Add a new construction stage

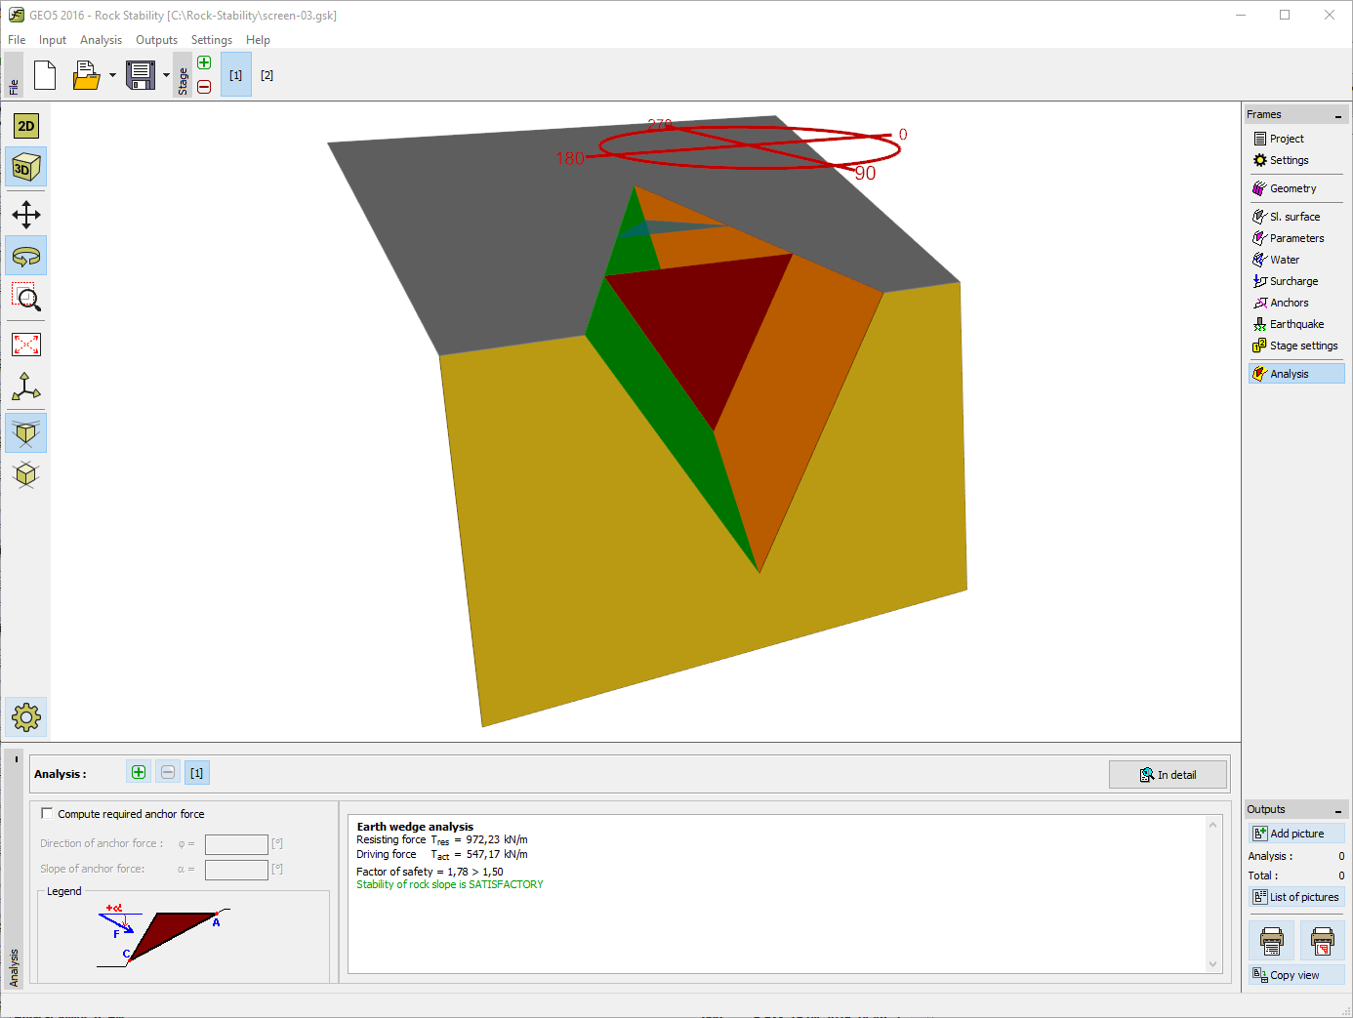(x=204, y=63)
